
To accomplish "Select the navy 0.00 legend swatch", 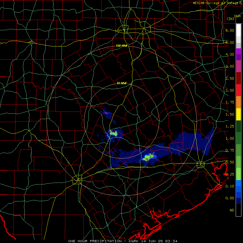I will click(238, 201).
